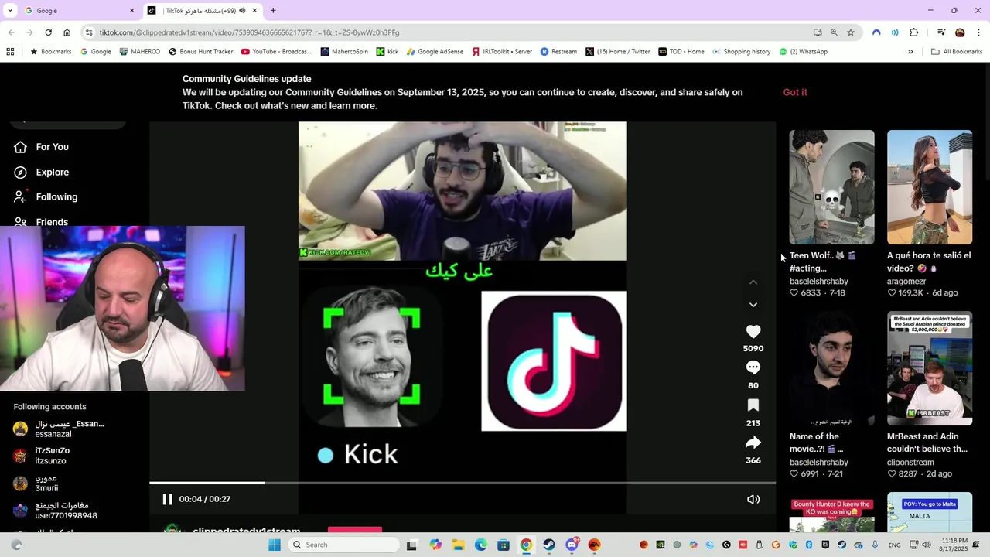Open a new browser tab
Screen dimensions: 990x557
pos(273,11)
